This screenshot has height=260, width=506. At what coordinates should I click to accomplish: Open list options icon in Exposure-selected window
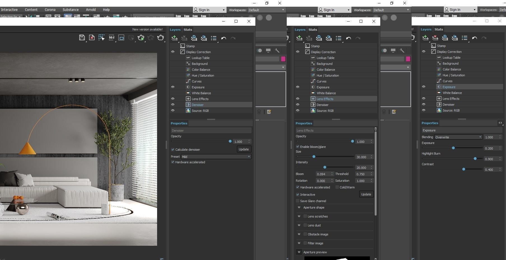pos(465,38)
